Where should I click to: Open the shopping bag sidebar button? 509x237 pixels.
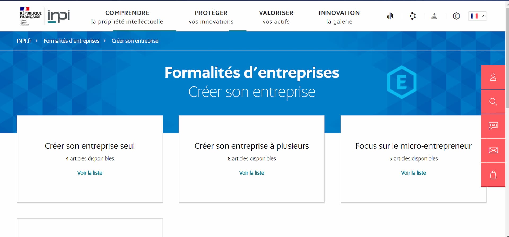(x=493, y=175)
